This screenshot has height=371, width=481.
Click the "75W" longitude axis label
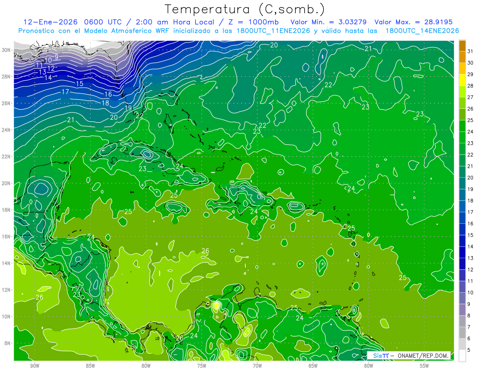(202, 366)
